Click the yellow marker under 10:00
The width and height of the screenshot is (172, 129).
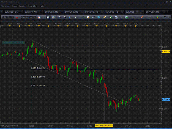tap(97, 26)
